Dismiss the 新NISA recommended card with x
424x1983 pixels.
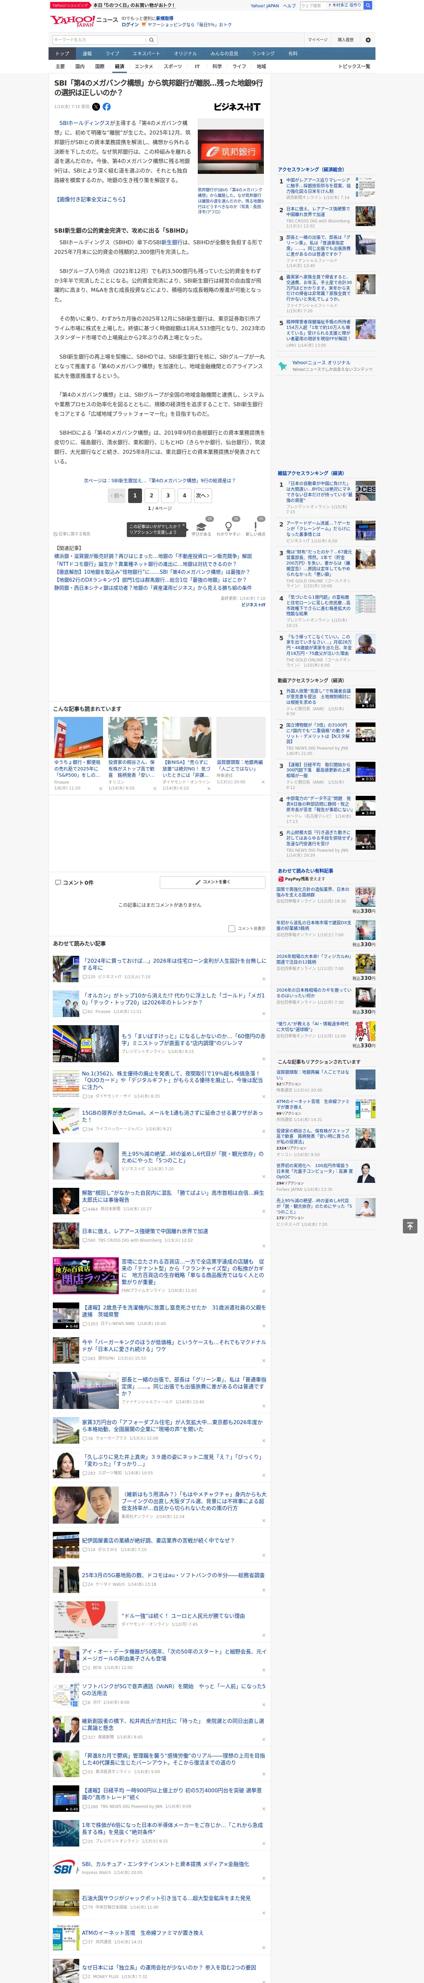[x=209, y=788]
